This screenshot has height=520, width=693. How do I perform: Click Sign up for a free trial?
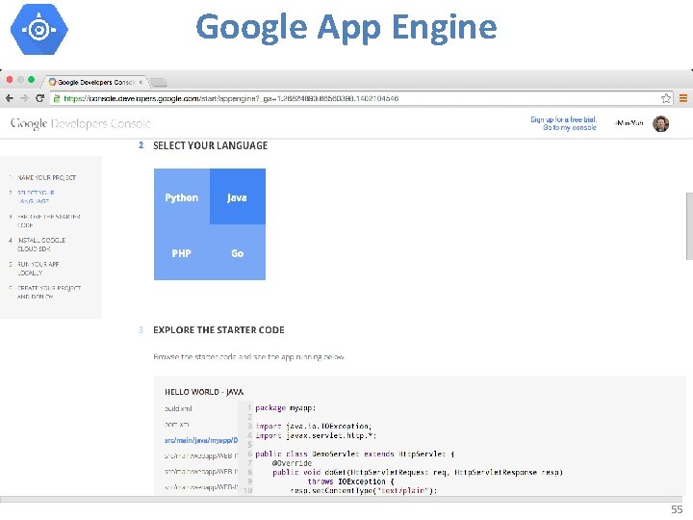563,119
